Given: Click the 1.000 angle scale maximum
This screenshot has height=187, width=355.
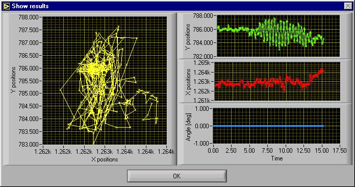Looking at the screenshot, I should (202, 109).
